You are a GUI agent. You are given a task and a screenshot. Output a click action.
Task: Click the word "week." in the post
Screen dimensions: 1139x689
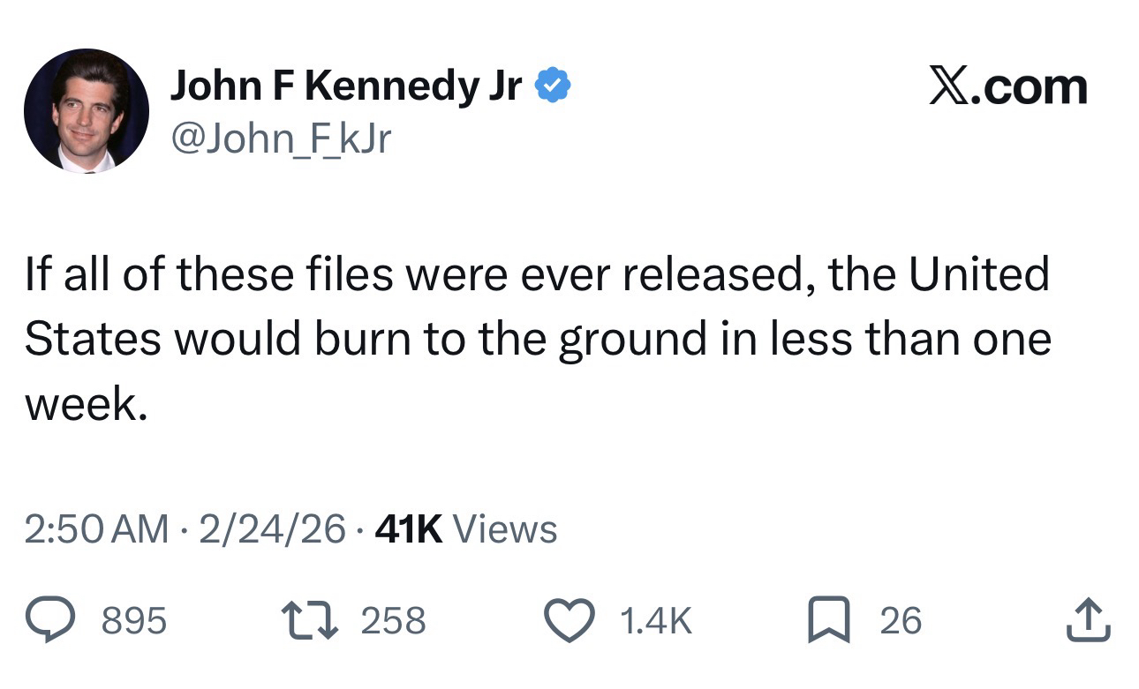tap(85, 404)
